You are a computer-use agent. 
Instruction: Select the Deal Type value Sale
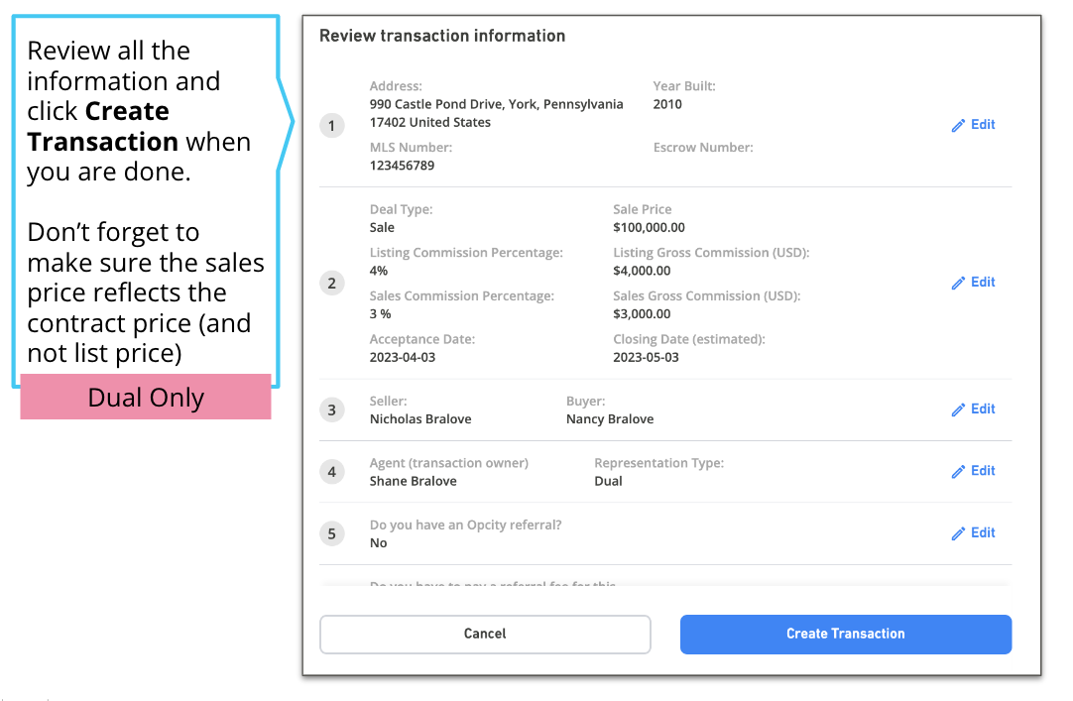point(382,227)
